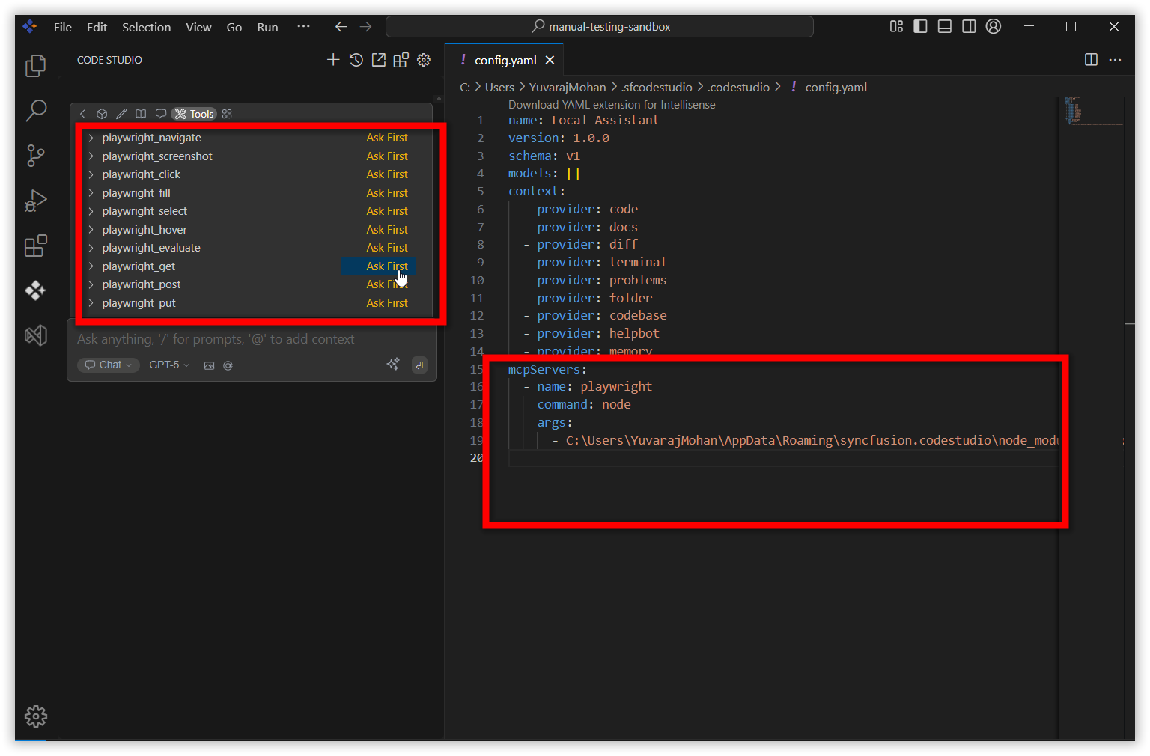Open the Manage gear at the activity bar bottom
The image size is (1150, 756).
pos(35,716)
